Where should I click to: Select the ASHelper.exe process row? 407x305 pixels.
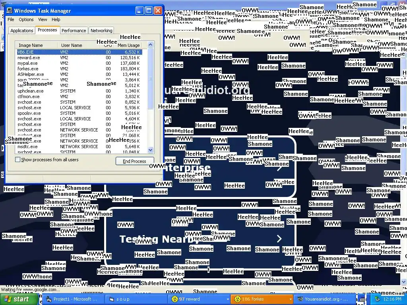coord(79,74)
